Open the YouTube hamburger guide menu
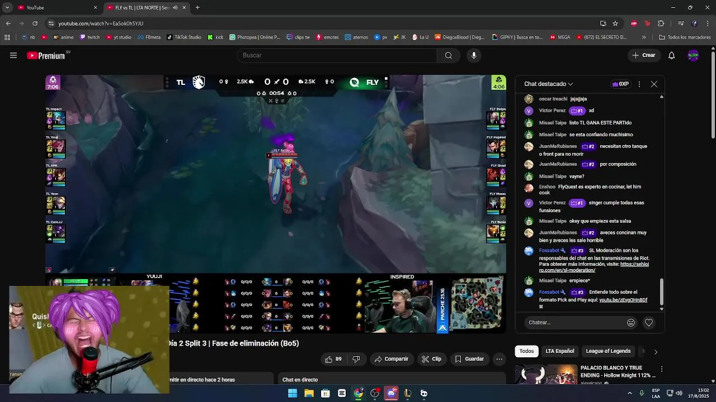 tap(13, 55)
